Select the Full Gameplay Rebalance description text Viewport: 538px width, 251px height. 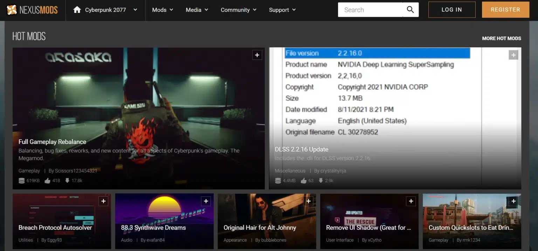point(129,154)
